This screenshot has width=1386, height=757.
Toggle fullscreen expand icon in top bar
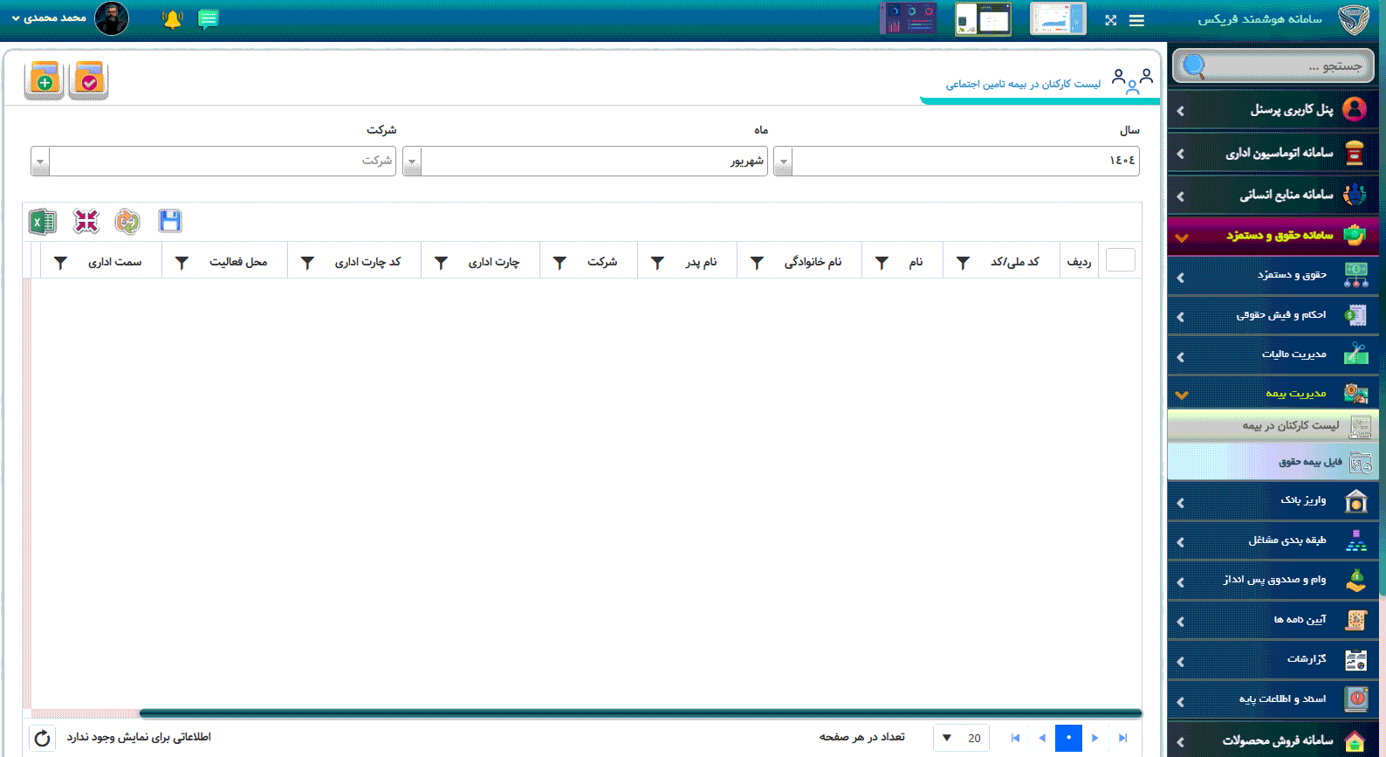(x=1110, y=20)
